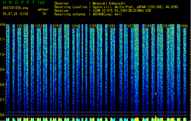Click the meteor count value 78

click(x=44, y=14)
